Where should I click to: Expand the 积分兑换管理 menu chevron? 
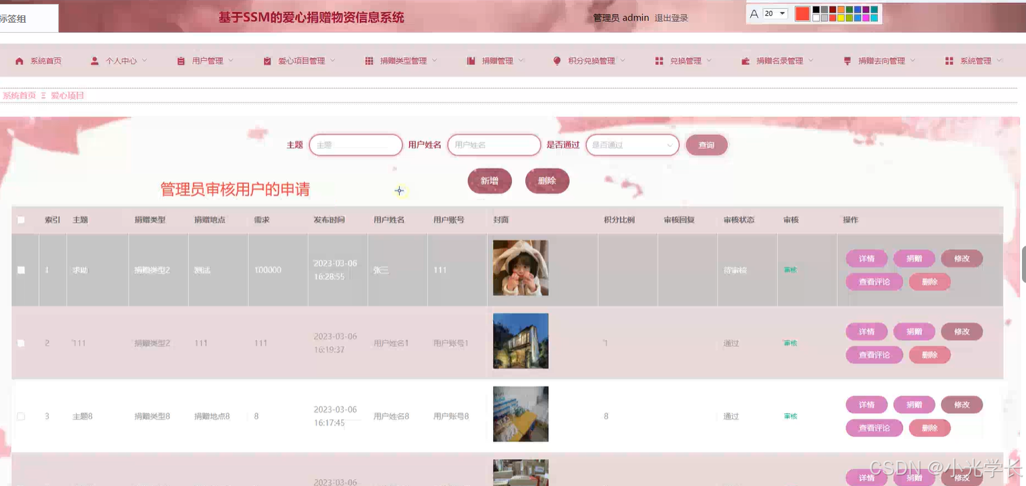(x=623, y=60)
